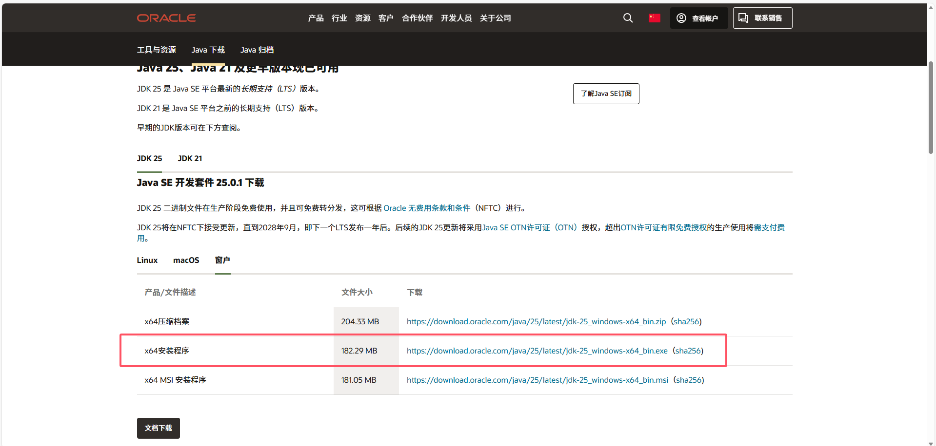This screenshot has width=936, height=446.
Task: Switch to the JDK 21 tab
Action: pyautogui.click(x=190, y=159)
